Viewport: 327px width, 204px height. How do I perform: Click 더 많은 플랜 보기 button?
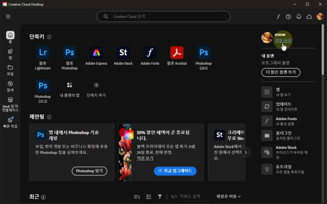click(281, 72)
